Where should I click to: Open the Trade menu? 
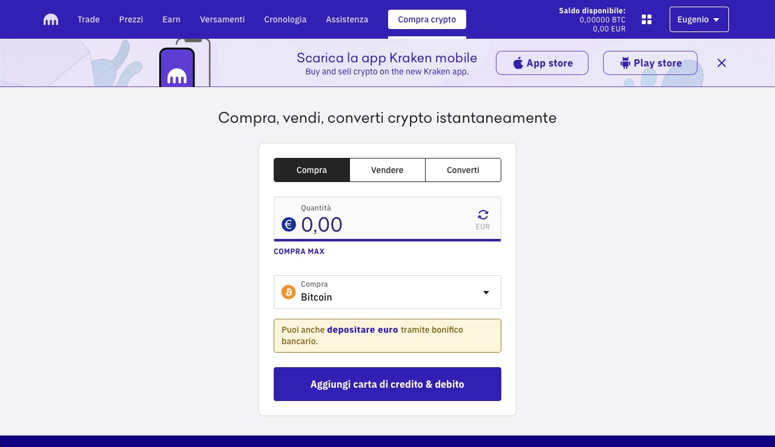click(x=88, y=19)
